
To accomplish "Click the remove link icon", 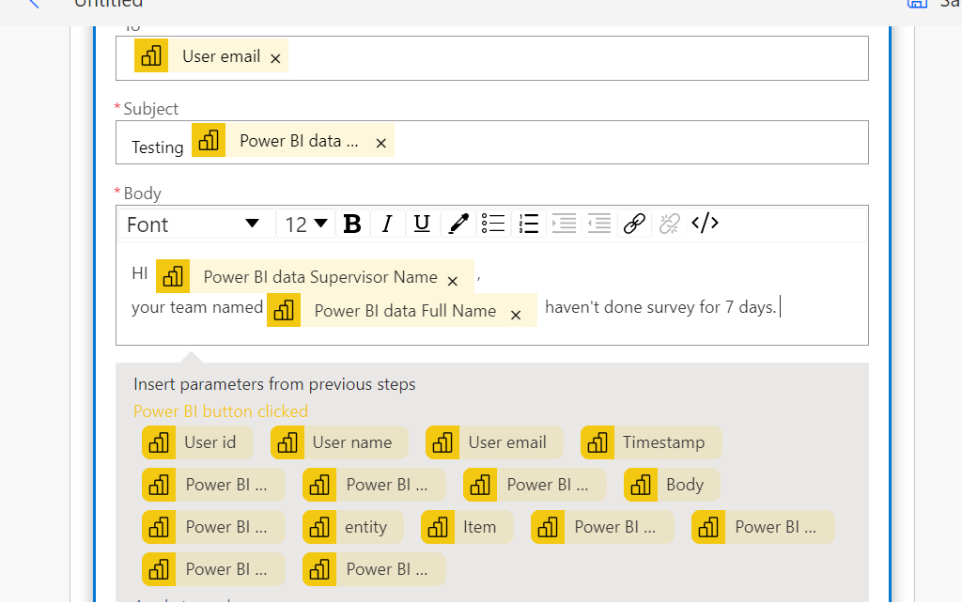I will click(x=669, y=224).
